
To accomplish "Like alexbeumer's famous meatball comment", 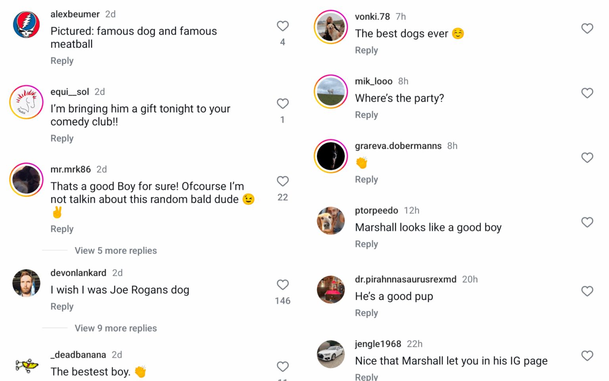I will pos(282,25).
